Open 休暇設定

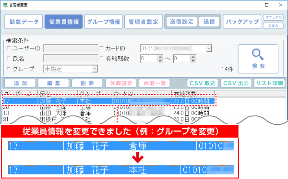[x=120, y=84]
